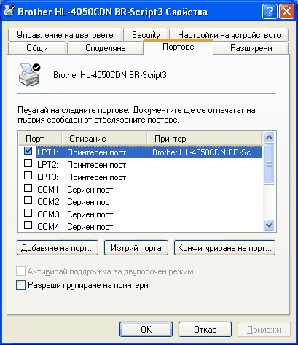Viewport: 298px width, 345px height.
Task: Switch to Управление на цветовете tab
Action: coord(65,35)
